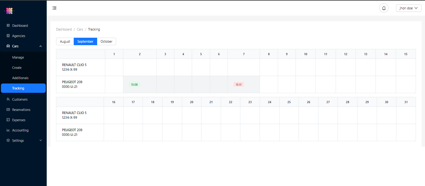
Task: Click the Reservations calendar icon
Action: pos(8,110)
